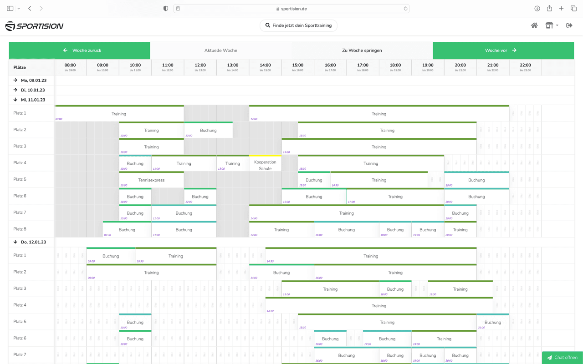Viewport: 583px width, 364px height.
Task: Select the Zu Woche springen tab
Action: [x=362, y=51]
